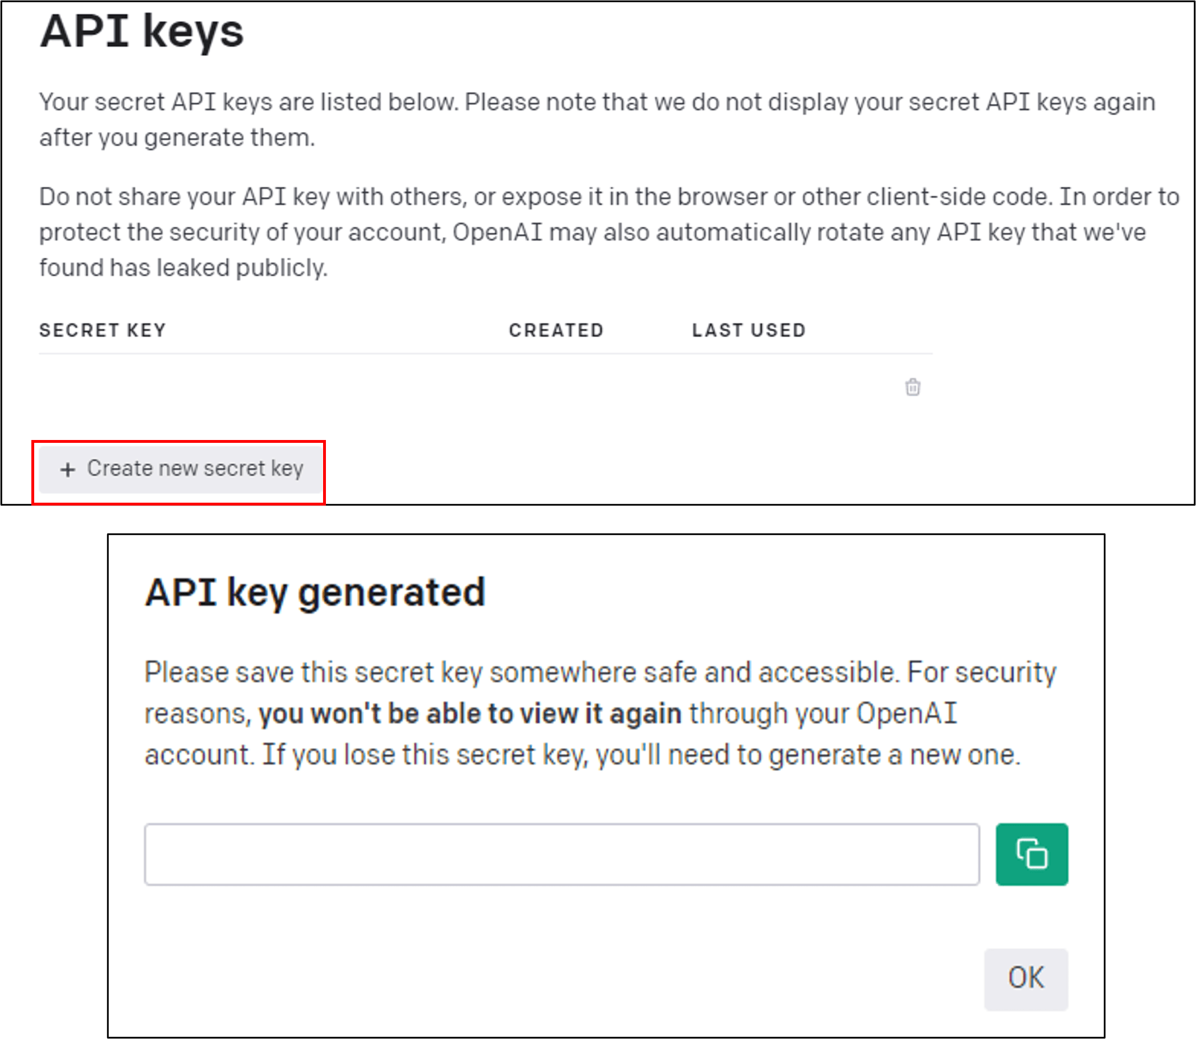Viewport: 1196px width, 1039px height.
Task: Confirm key generation by clicking OK
Action: pyautogui.click(x=1026, y=978)
